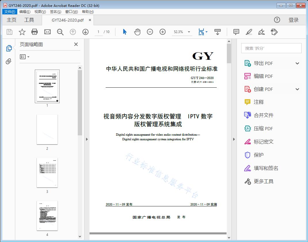
Task: Close the 页面缩略图 panel
Action: click(x=76, y=44)
